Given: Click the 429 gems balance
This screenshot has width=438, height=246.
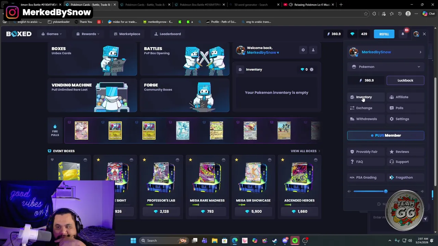Looking at the screenshot, I should 359,34.
